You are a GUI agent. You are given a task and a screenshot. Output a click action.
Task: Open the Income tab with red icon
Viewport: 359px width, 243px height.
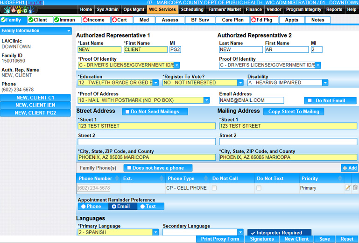(94, 20)
